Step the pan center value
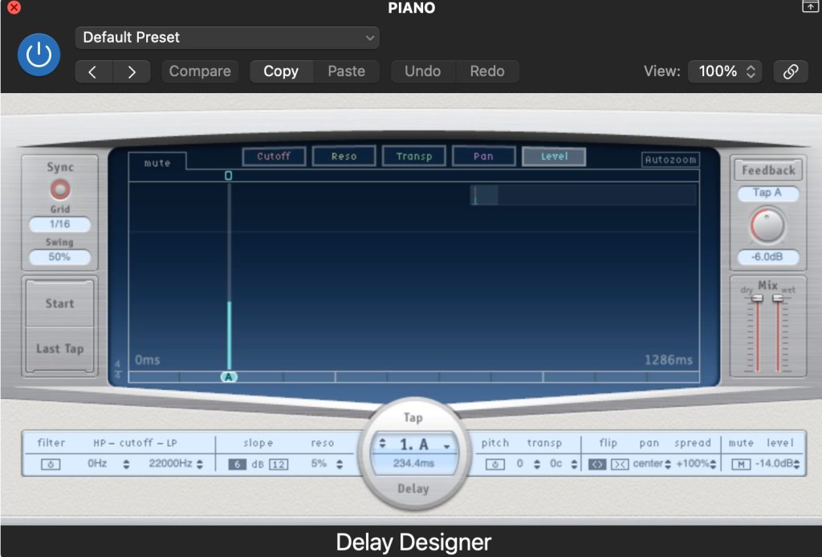822x557 pixels. tap(667, 464)
